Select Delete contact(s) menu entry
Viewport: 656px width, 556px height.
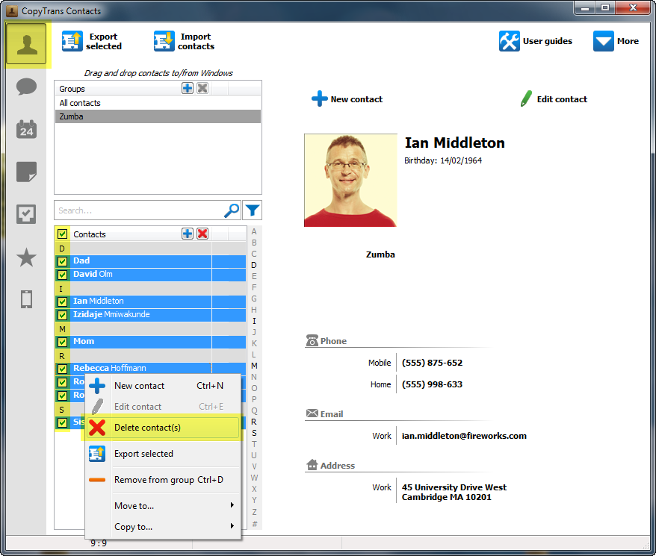pos(163,428)
